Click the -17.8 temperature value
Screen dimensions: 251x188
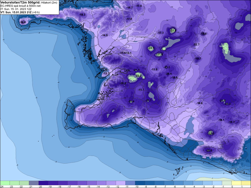(x=129, y=19)
